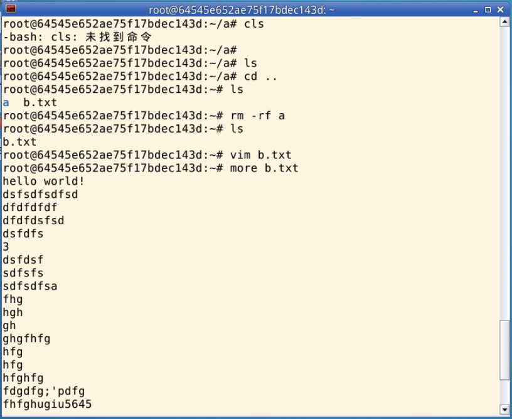Click the empty scrollbar track above the thumb
This screenshot has width=512, height=419.
504,170
